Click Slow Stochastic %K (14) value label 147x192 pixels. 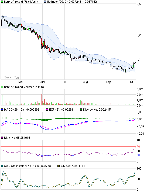pos(28,166)
